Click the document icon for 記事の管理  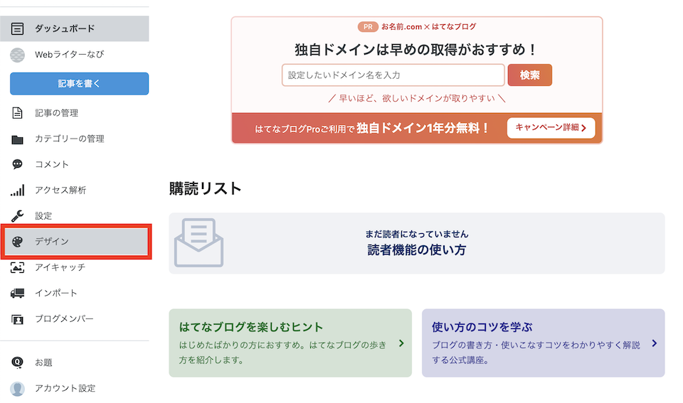tap(18, 113)
